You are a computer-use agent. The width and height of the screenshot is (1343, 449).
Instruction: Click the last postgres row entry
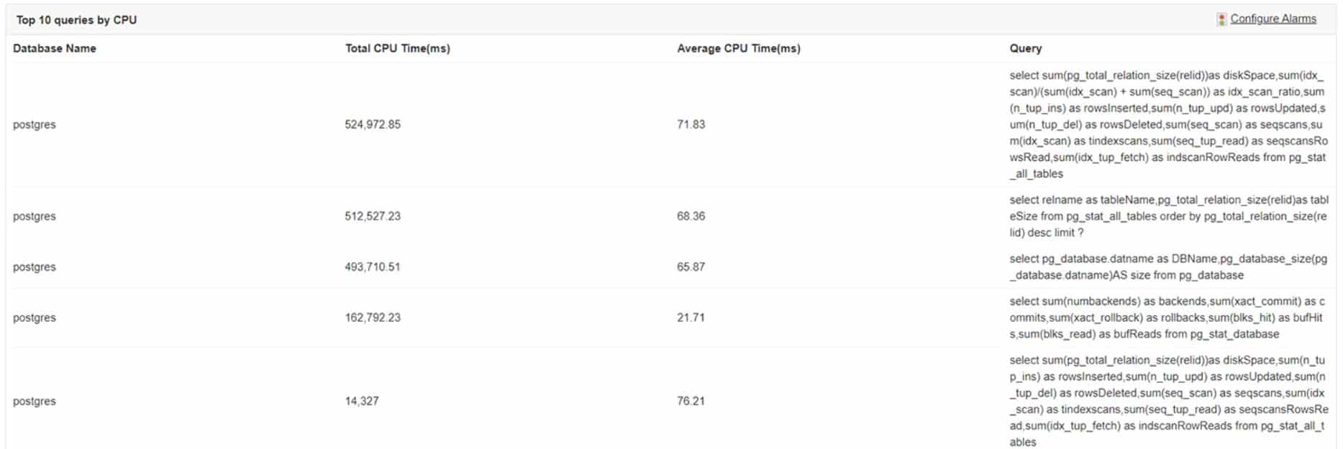coord(32,402)
